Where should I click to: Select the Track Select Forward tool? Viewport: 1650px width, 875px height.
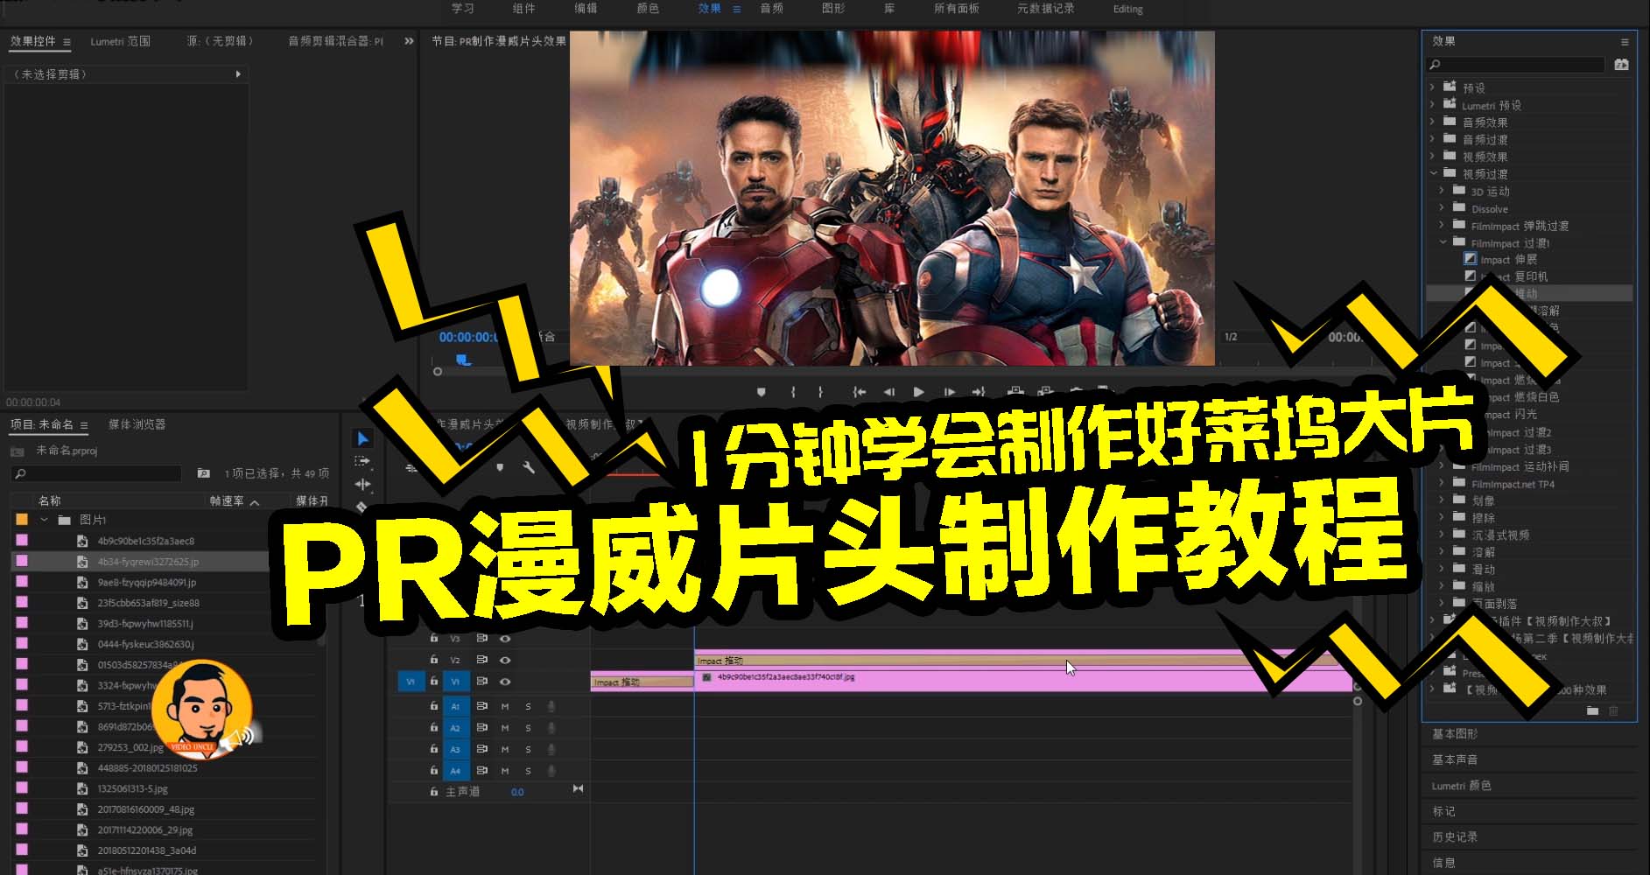362,461
